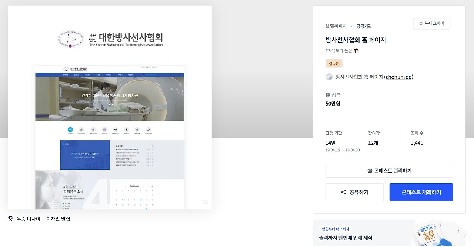
Task: Click the 공공기관 category link
Action: click(364, 26)
